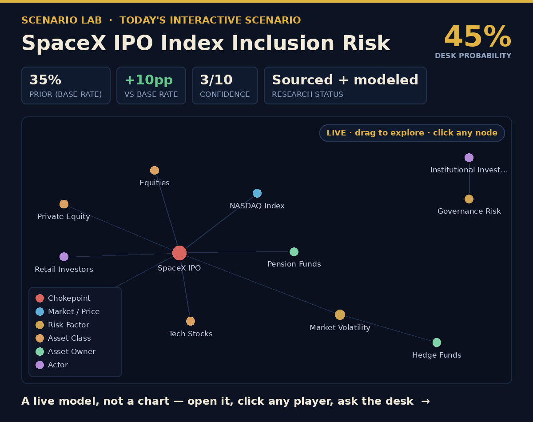Click the Chokepoint legend red swatch
This screenshot has height=422, width=533.
coord(40,298)
